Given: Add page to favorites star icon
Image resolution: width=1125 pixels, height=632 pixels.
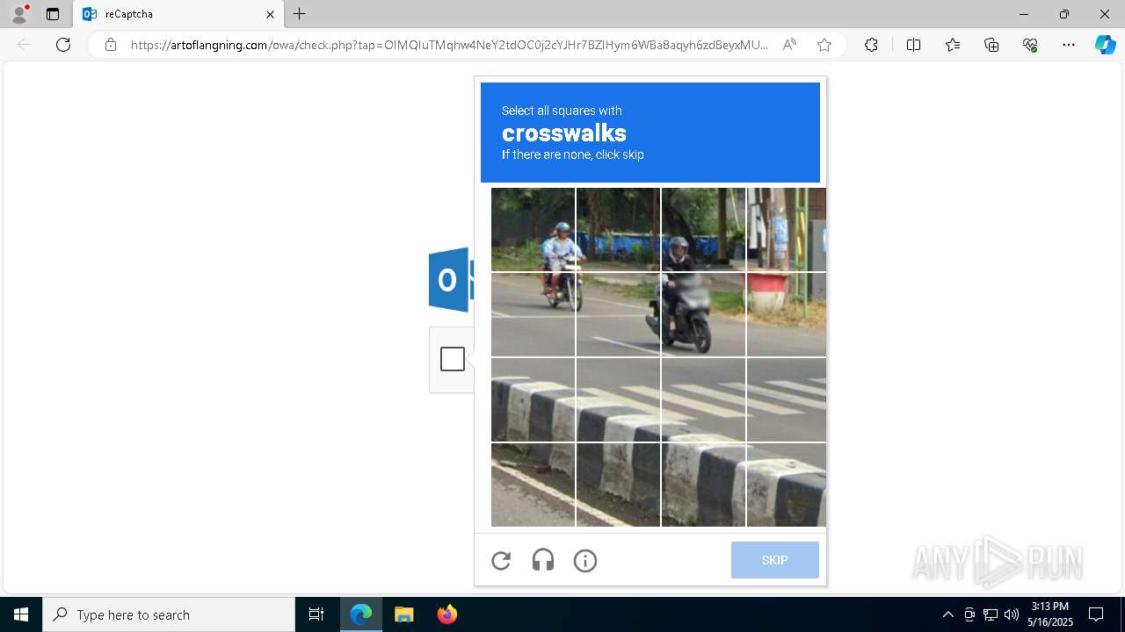Looking at the screenshot, I should [x=824, y=45].
